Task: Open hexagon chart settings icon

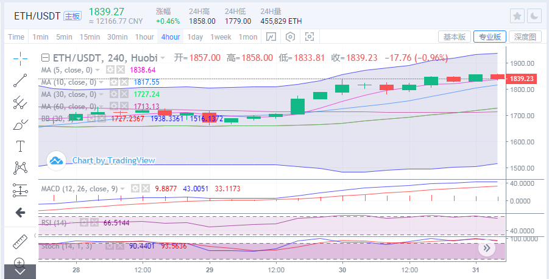Action: 290,37
